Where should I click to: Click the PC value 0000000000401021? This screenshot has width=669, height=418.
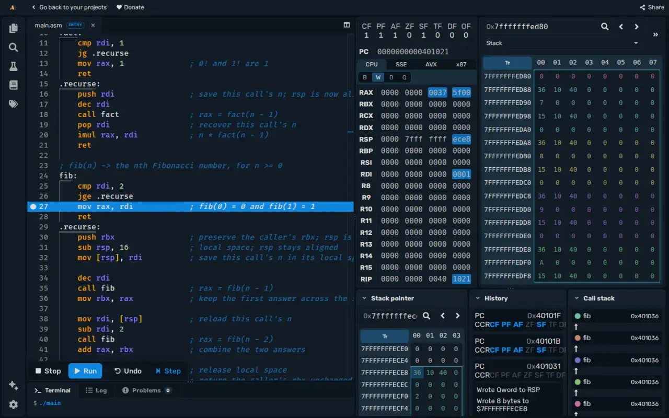click(x=413, y=52)
